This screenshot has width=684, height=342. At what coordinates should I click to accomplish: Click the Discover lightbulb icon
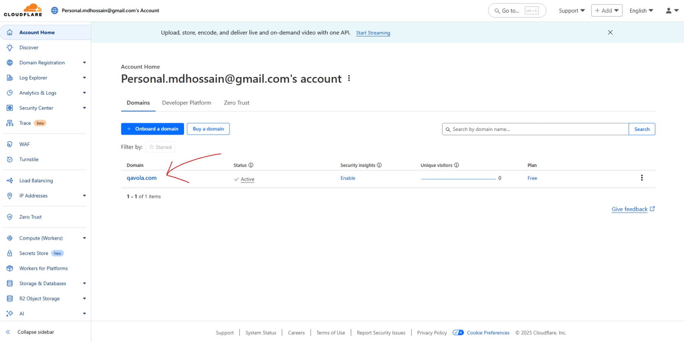pyautogui.click(x=10, y=47)
